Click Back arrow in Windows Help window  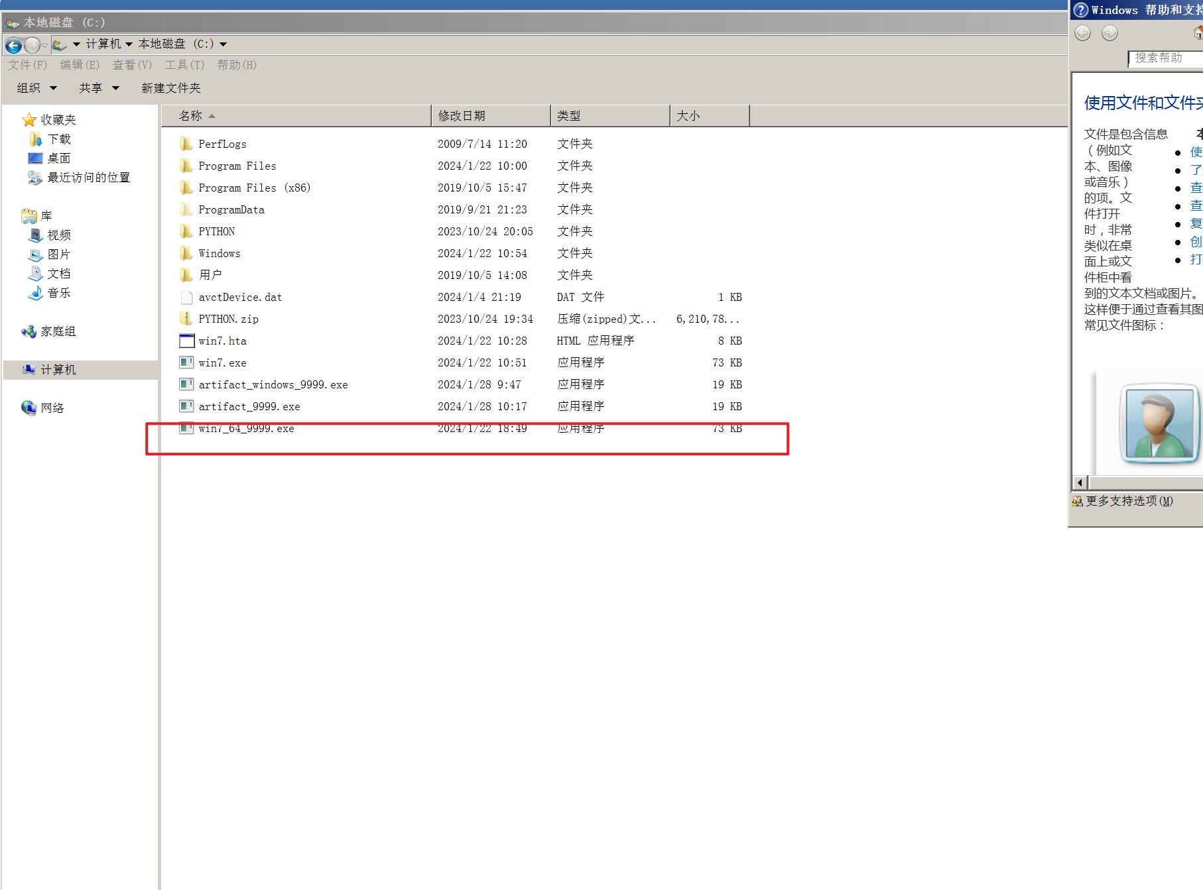pyautogui.click(x=1082, y=32)
